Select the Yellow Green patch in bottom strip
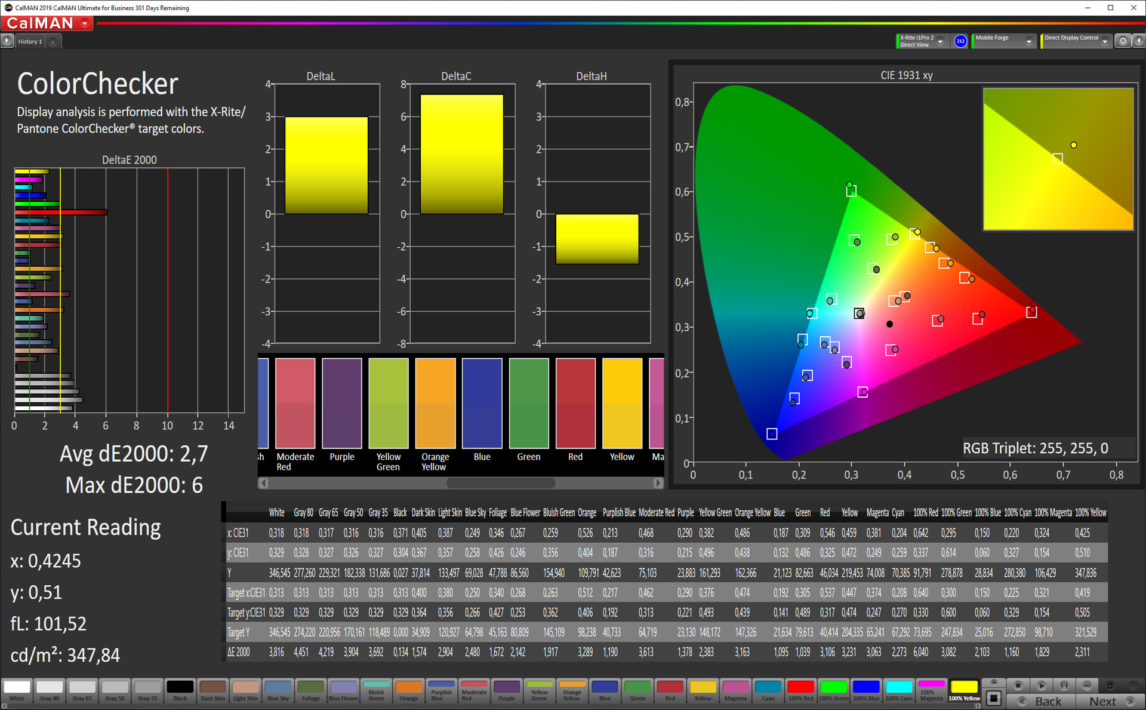This screenshot has width=1146, height=710. coord(540,690)
